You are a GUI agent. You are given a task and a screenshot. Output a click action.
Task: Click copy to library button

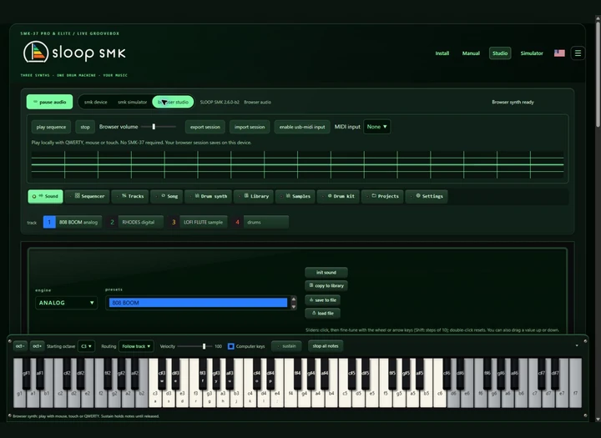tap(326, 285)
